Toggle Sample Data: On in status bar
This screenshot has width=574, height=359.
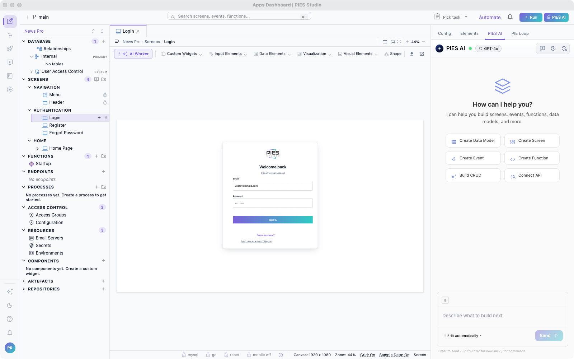394,355
